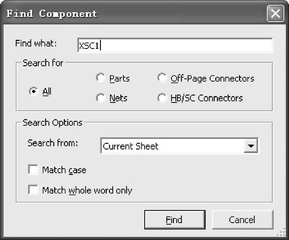Screen dimensions: 289x240
Task: Toggle Match whole word only checkbox
Action: pyautogui.click(x=34, y=190)
